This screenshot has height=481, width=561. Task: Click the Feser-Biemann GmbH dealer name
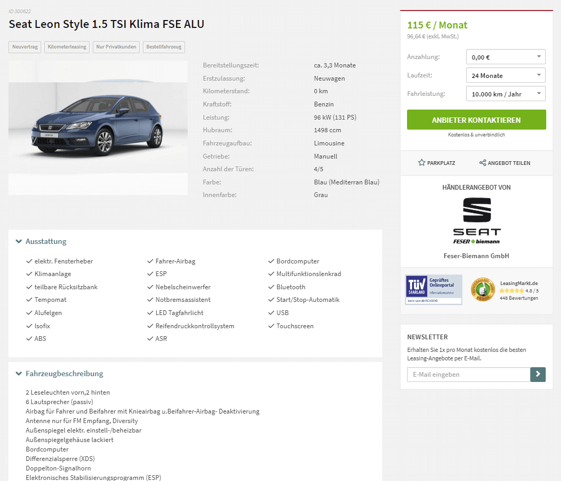pos(476,256)
